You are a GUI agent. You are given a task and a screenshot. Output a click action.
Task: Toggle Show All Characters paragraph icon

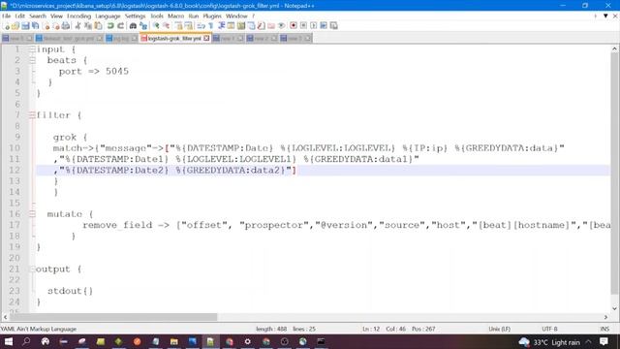[x=211, y=26]
